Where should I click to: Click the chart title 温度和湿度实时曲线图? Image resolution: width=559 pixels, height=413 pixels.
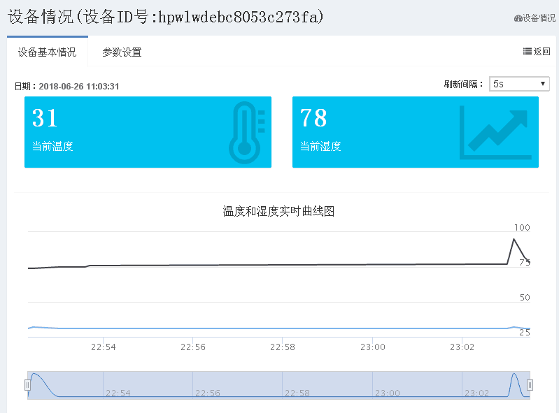[x=278, y=211]
